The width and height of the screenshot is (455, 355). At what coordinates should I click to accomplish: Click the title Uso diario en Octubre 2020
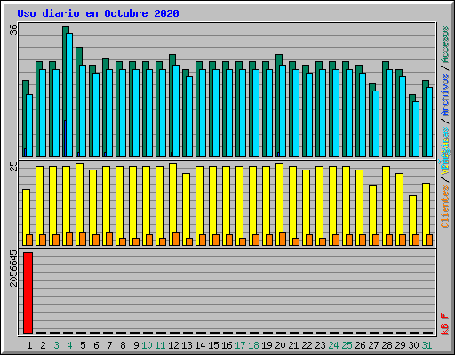click(98, 13)
